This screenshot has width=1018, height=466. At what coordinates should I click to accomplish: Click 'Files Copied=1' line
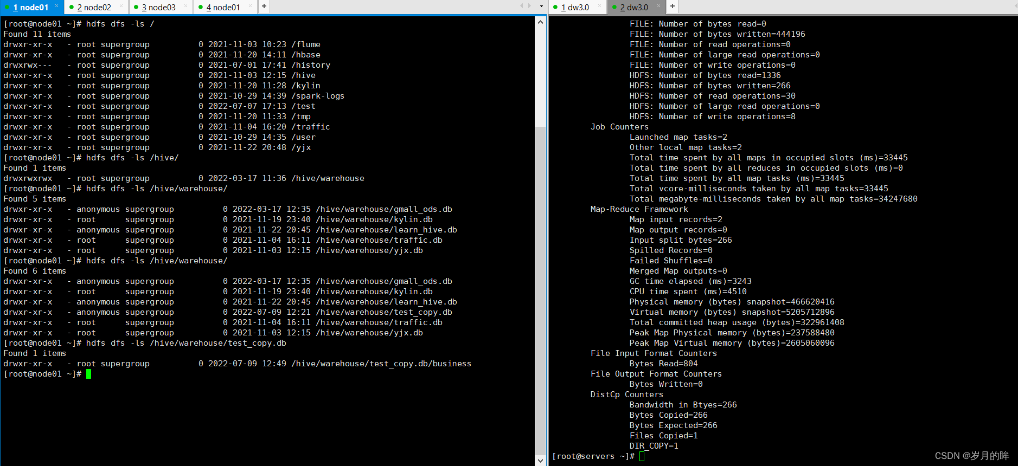663,436
